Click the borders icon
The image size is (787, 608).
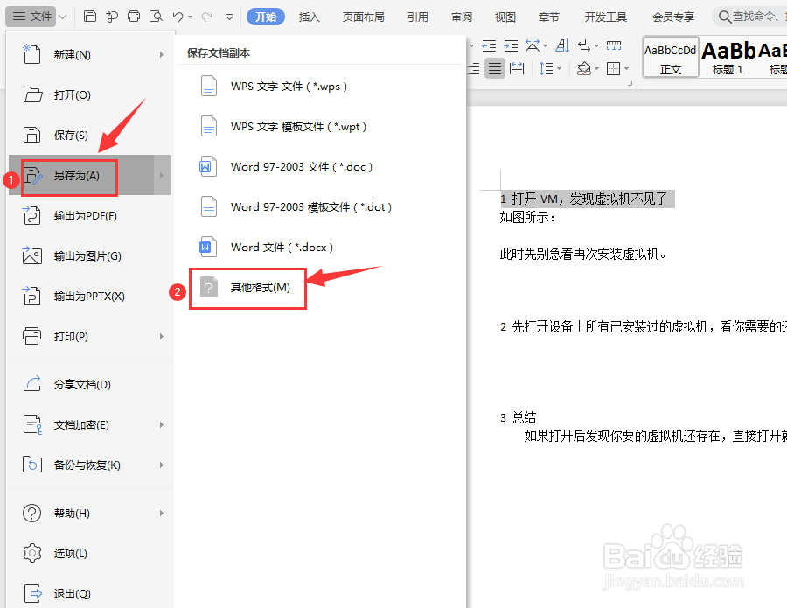[613, 68]
